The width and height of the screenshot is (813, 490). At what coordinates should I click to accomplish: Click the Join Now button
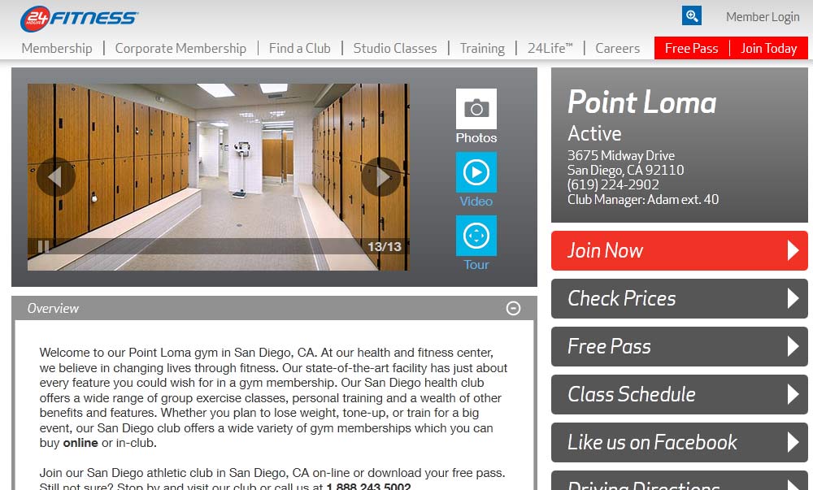(x=679, y=251)
